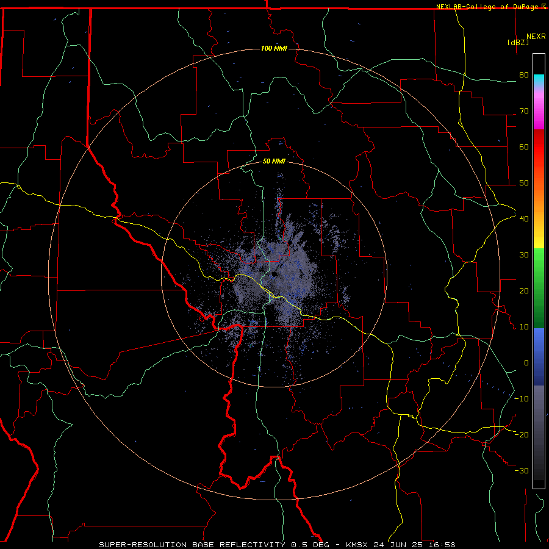549x549 pixels.
Task: Click the NEXLAB-College of DuPage label
Action: point(487,7)
